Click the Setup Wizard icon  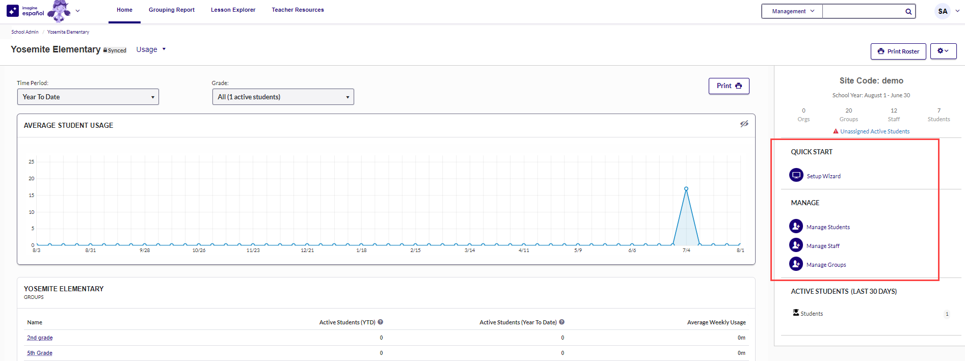[796, 175]
